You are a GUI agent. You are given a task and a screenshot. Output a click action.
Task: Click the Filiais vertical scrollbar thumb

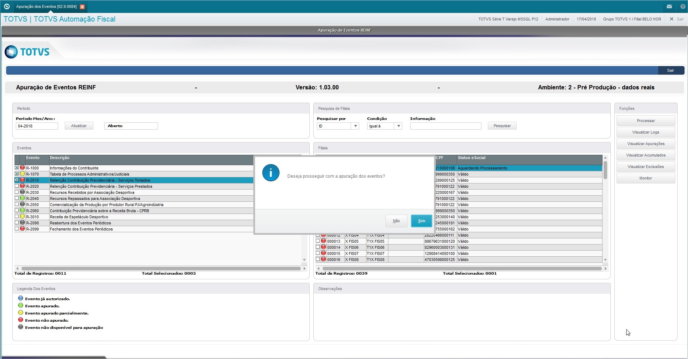pos(605,170)
